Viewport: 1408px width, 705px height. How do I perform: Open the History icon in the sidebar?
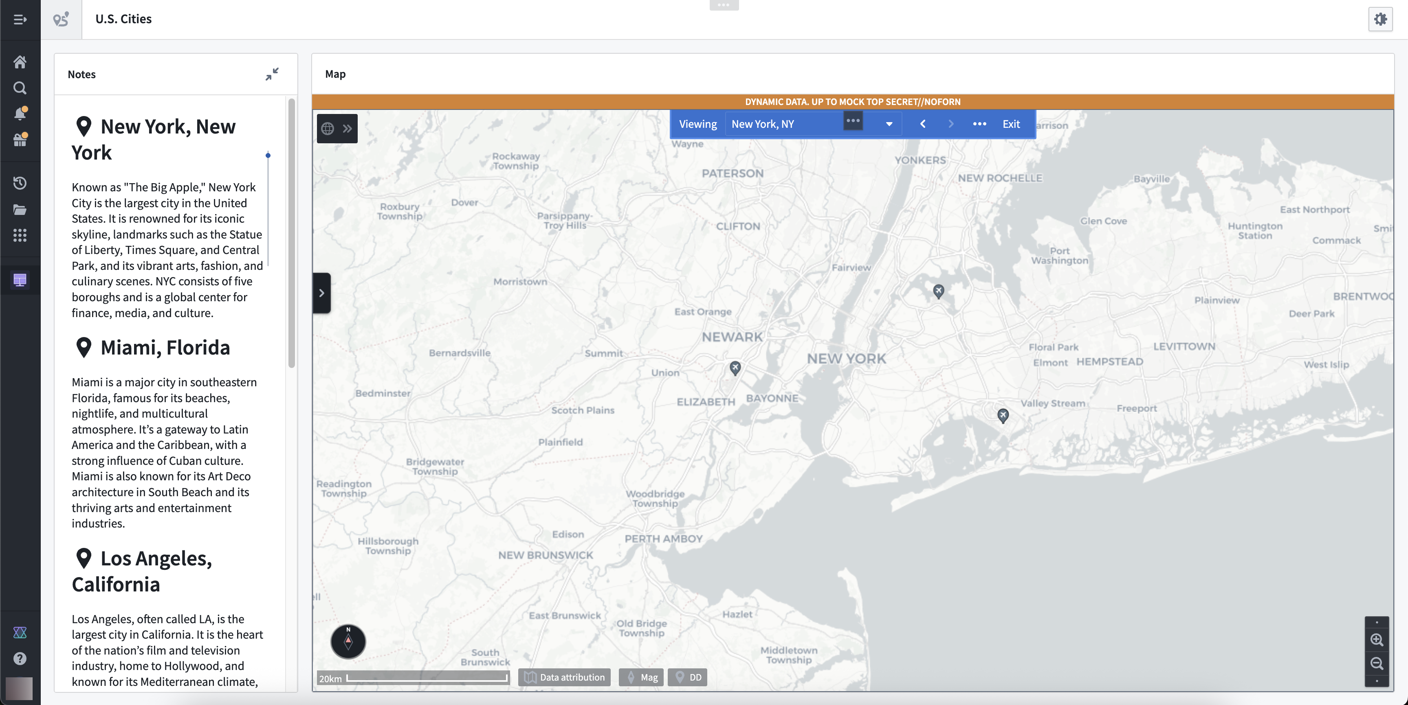coord(20,183)
